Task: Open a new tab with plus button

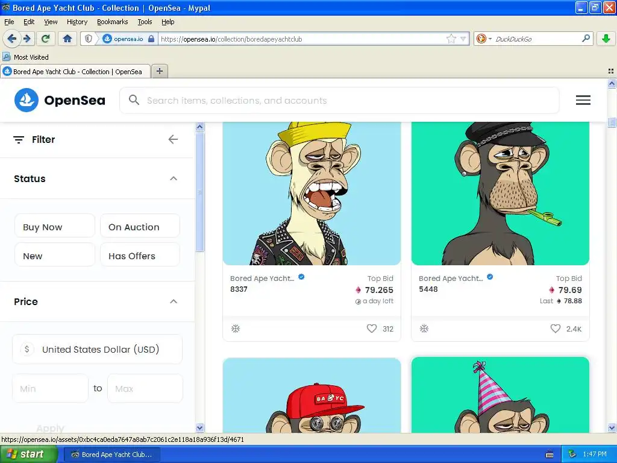Action: 160,71
